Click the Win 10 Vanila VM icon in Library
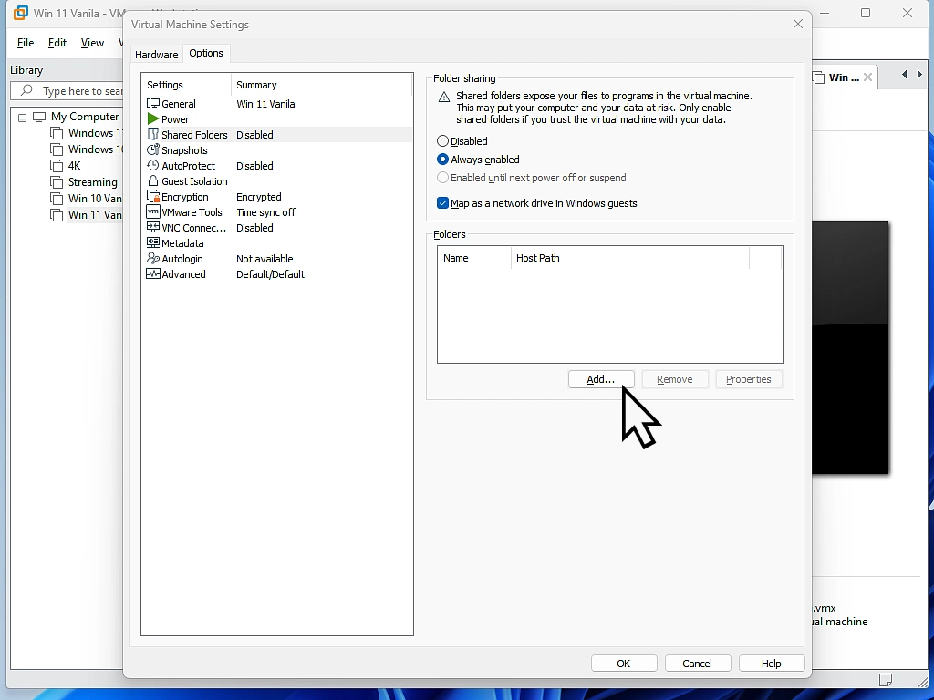Screen dimensions: 934x700 tap(57, 199)
